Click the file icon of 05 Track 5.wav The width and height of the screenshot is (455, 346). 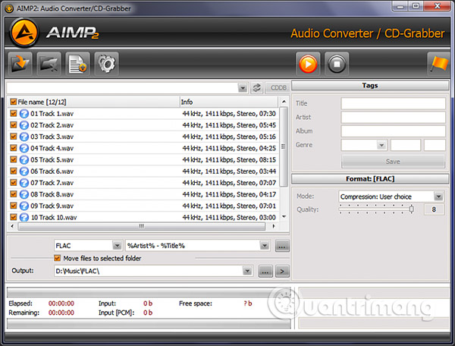[24, 159]
